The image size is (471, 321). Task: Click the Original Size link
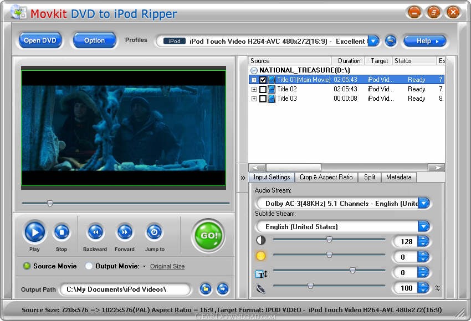click(167, 266)
